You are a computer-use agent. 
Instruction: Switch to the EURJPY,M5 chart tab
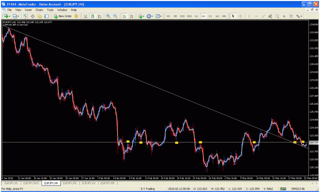108,183
